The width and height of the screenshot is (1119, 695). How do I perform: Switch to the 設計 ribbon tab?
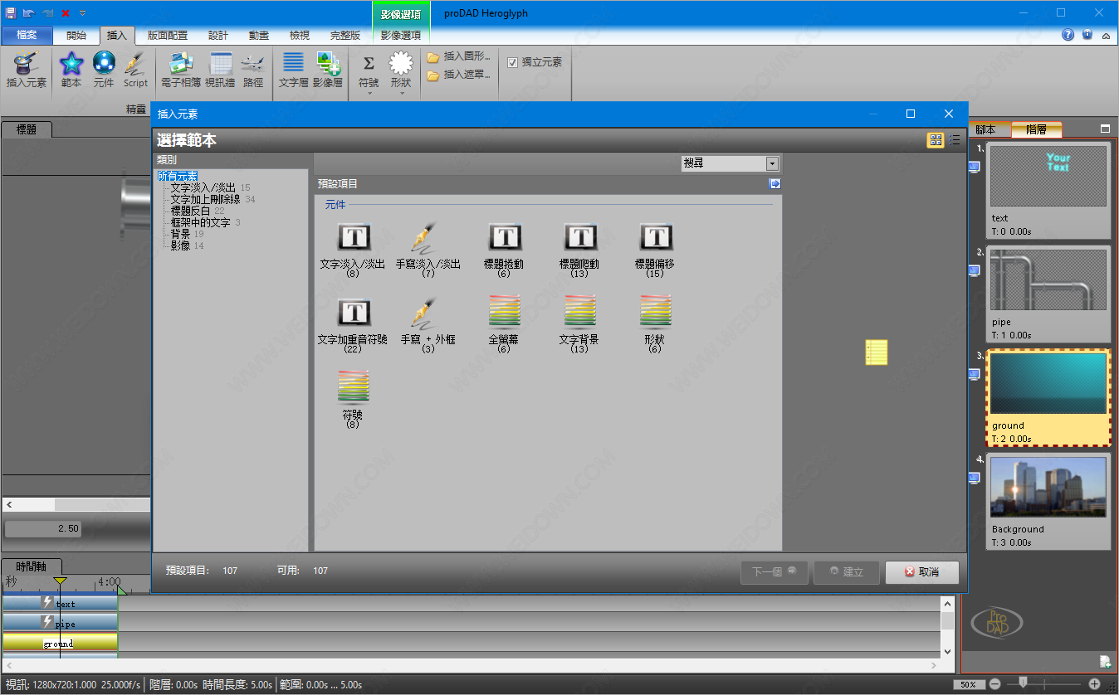[218, 36]
